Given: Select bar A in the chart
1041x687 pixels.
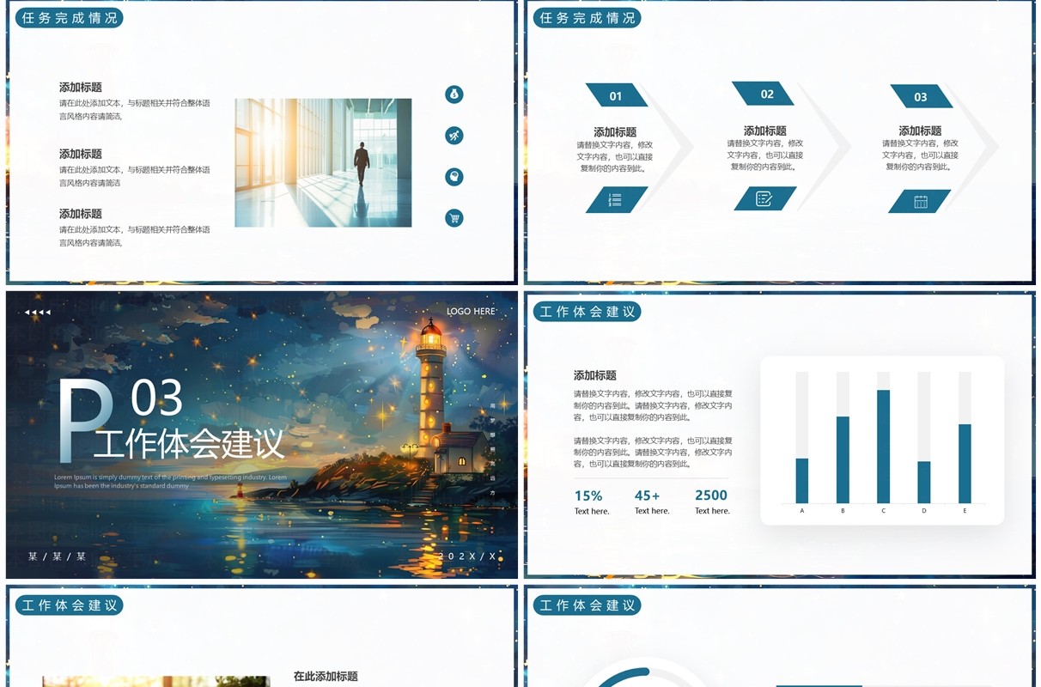Looking at the screenshot, I should (802, 481).
